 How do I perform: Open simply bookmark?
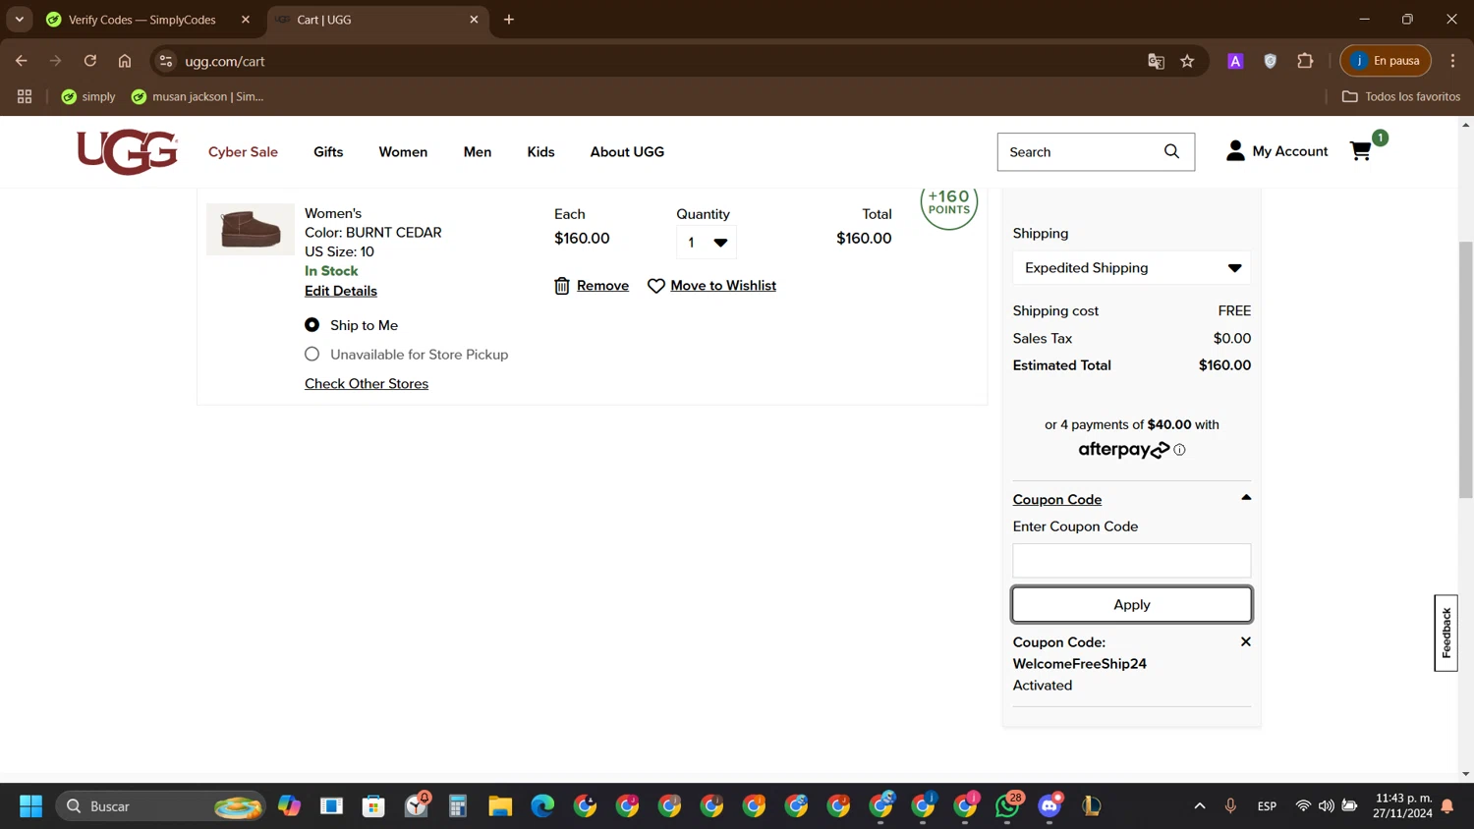click(x=88, y=96)
